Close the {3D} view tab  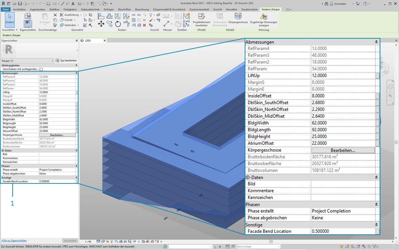pos(104,40)
